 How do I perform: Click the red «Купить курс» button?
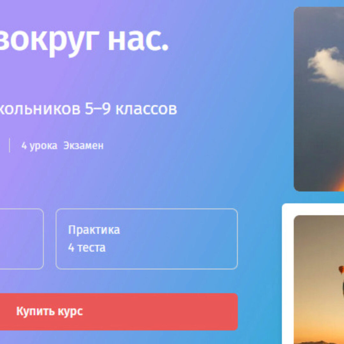click(x=119, y=312)
